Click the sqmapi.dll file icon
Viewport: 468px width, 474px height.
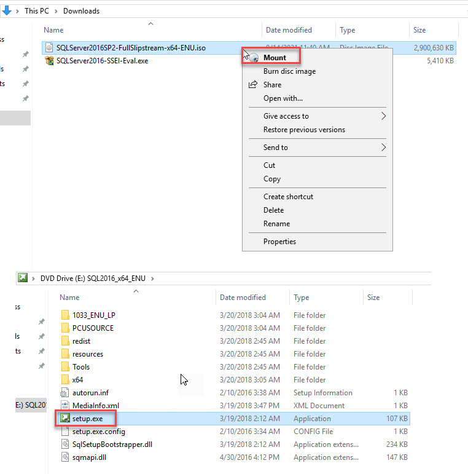click(65, 457)
